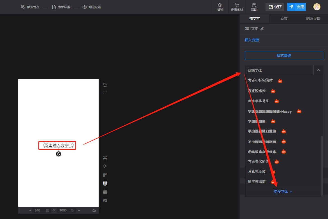Image resolution: width=328 pixels, height=219 pixels.
Task: Click the 完成 finish button
Action: click(296, 7)
